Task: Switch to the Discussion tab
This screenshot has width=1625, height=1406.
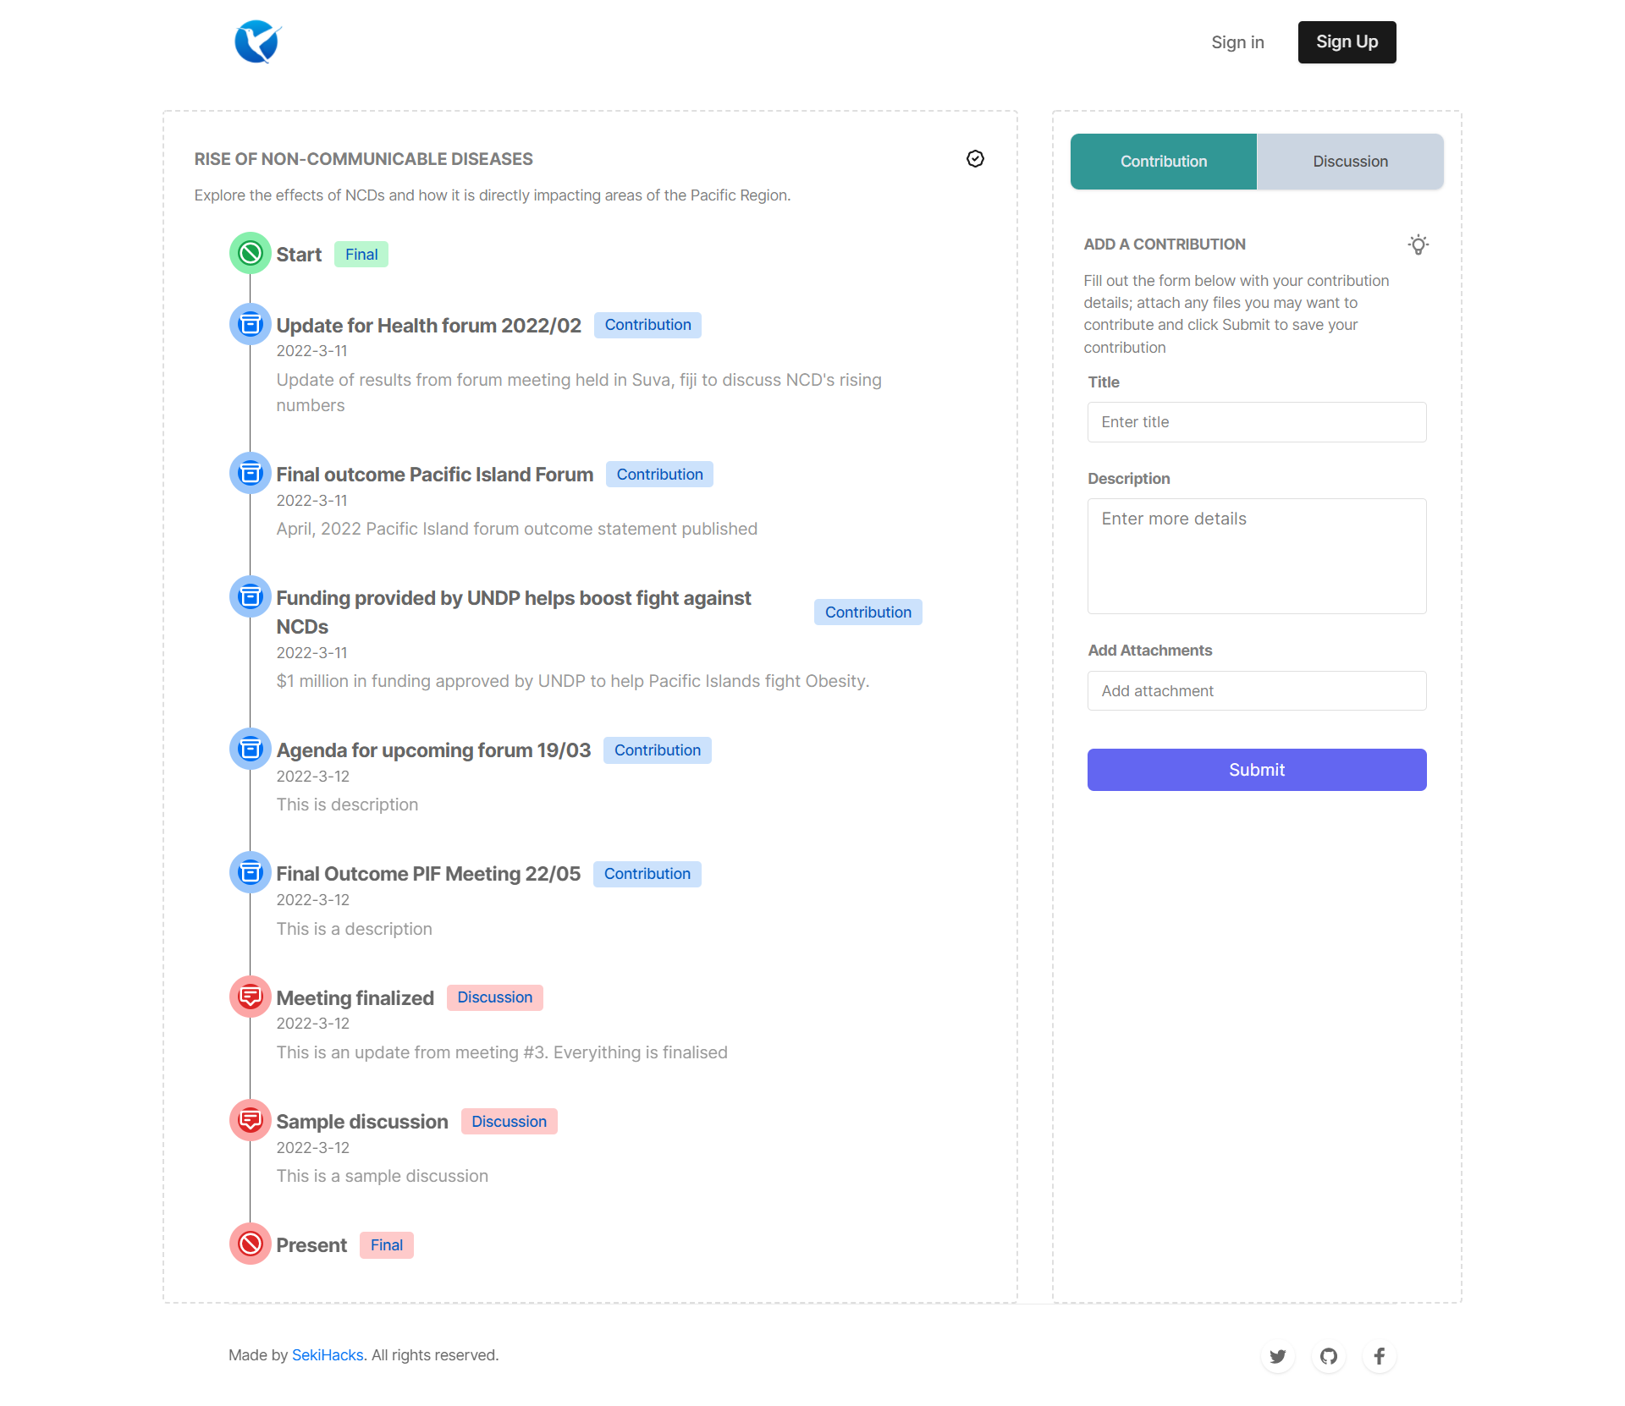Action: pyautogui.click(x=1350, y=162)
